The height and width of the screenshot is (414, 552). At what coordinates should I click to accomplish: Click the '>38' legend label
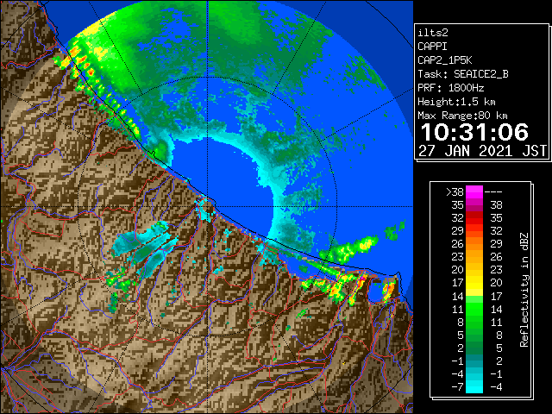coord(455,192)
